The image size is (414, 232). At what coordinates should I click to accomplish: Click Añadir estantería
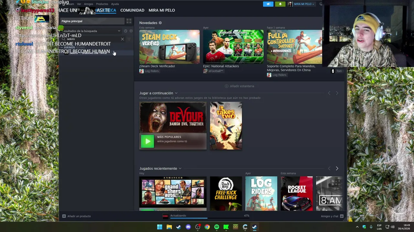(239, 86)
